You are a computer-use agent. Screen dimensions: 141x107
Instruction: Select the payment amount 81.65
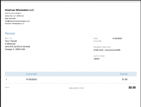(125, 79)
